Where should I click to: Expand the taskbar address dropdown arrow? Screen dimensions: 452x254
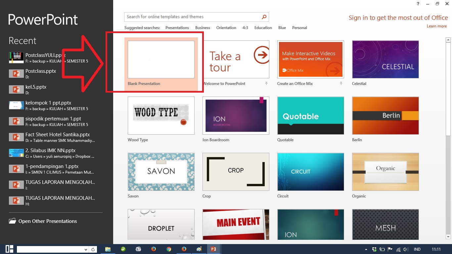pos(86,249)
